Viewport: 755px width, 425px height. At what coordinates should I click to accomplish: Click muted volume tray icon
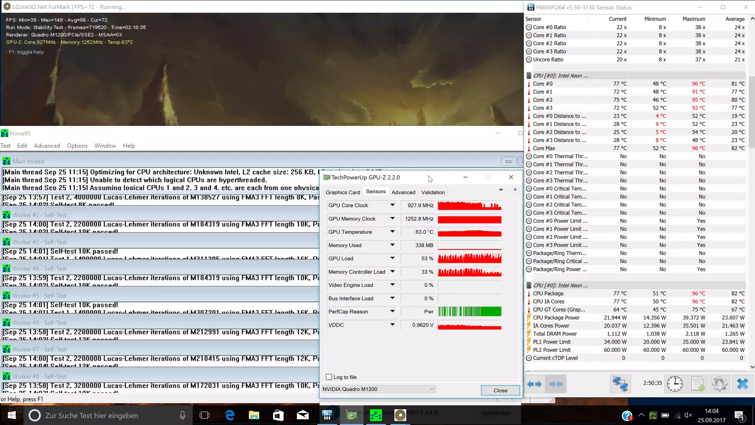coord(688,415)
